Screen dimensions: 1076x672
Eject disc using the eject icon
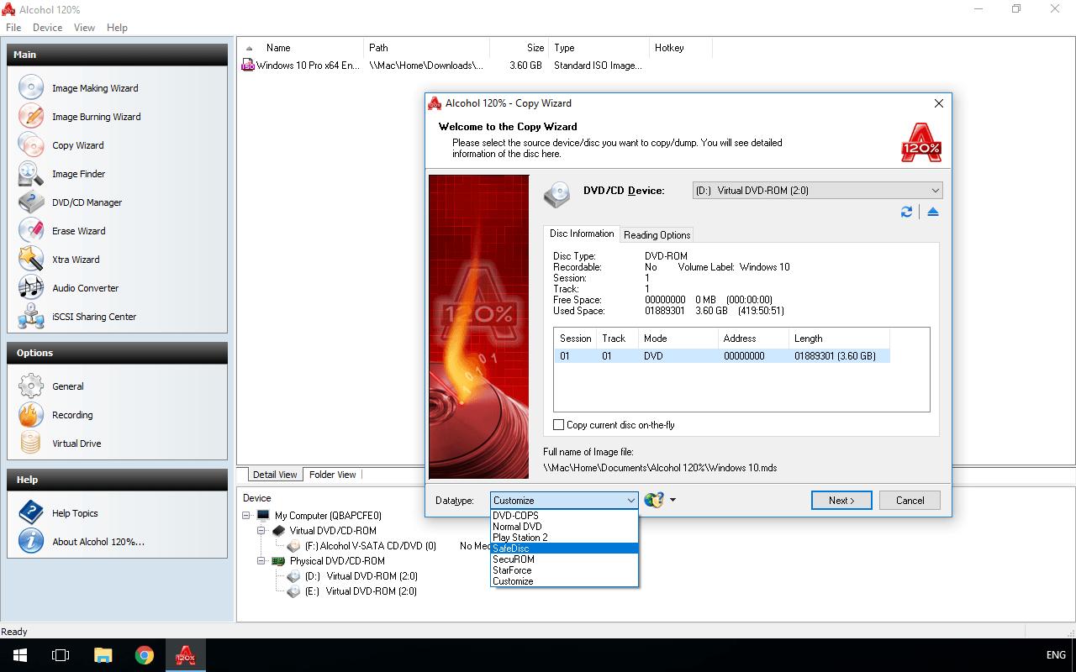[x=932, y=213]
